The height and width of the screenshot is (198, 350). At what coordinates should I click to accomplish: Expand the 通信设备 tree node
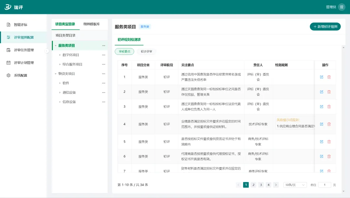pos(60,93)
